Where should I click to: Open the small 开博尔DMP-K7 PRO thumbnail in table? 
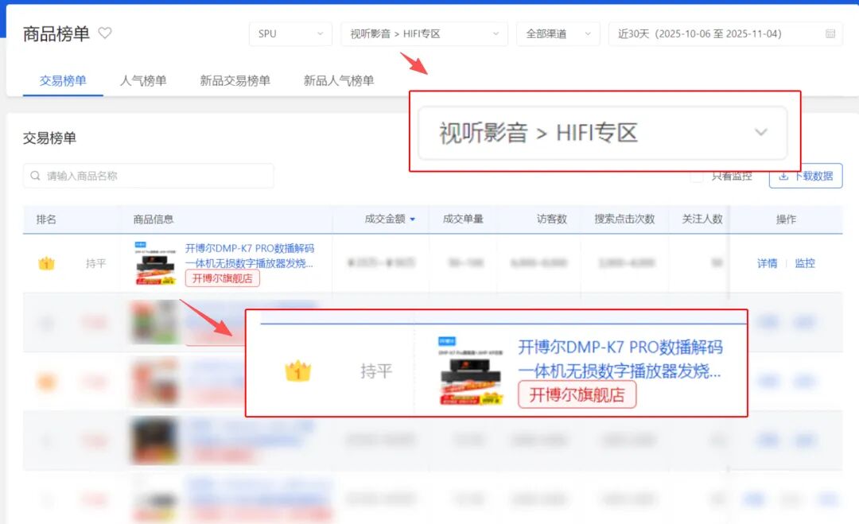coord(155,263)
